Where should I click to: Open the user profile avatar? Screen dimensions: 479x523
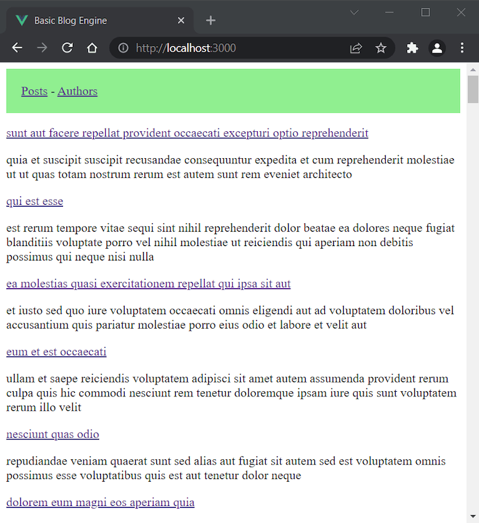(x=437, y=48)
